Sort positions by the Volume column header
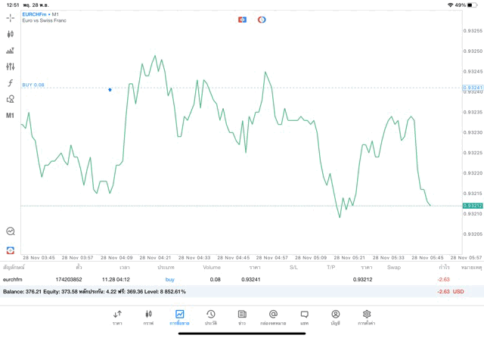This screenshot has height=338, width=484. [x=212, y=267]
